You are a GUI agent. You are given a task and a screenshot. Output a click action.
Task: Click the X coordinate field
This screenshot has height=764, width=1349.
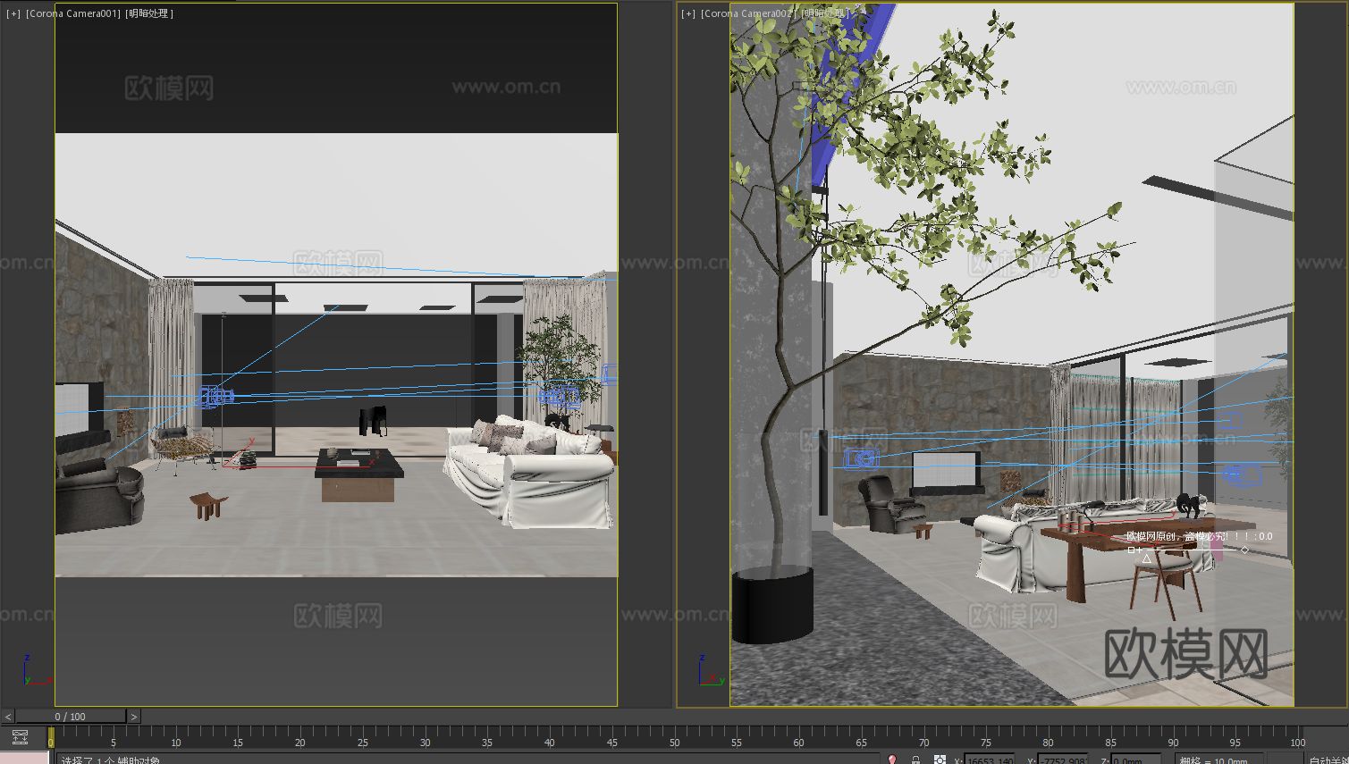[990, 760]
